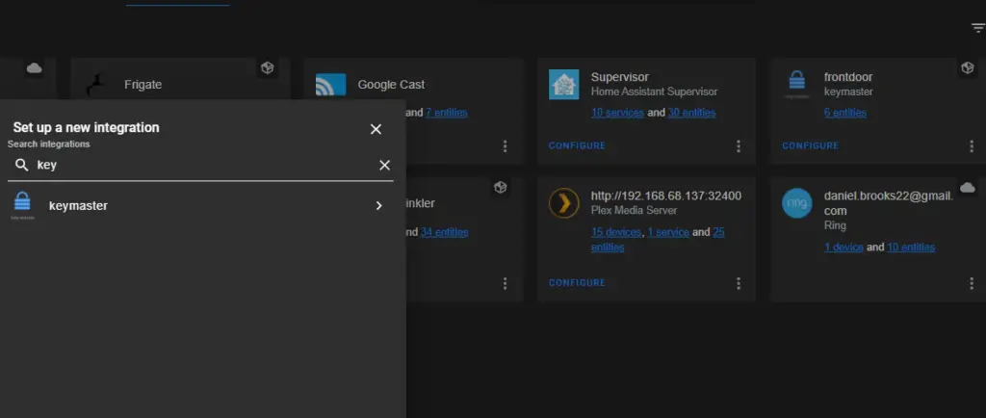Click the Frigate card title
Image resolution: width=986 pixels, height=418 pixels.
[143, 84]
